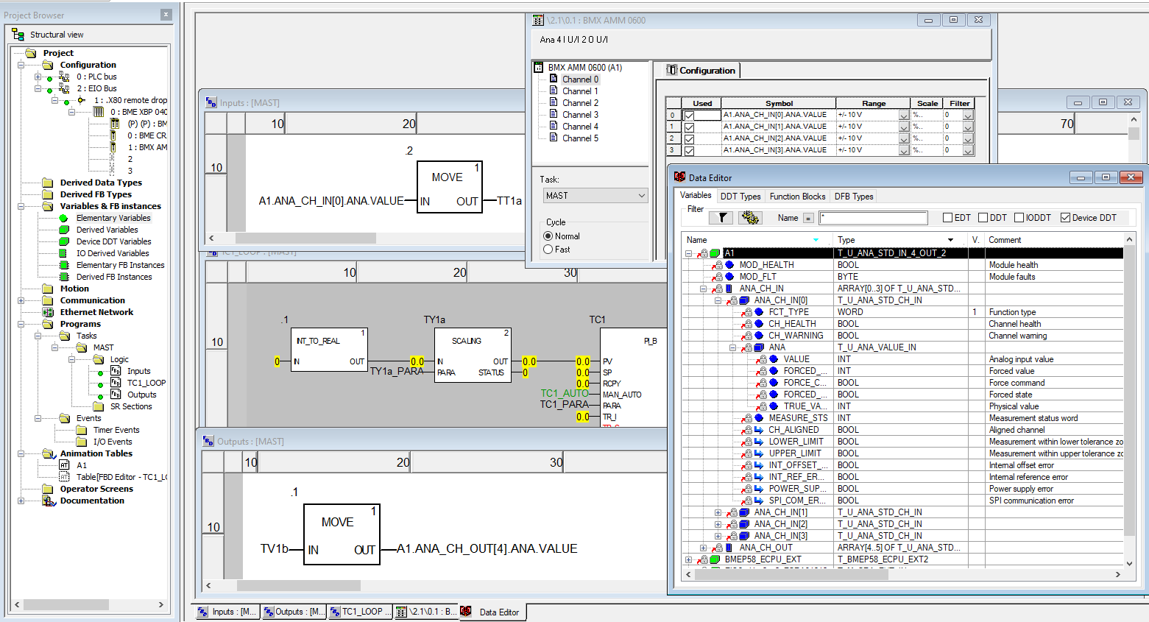Click the TC1_LOOP section icon under Logic
1149x622 pixels.
pyautogui.click(x=116, y=383)
